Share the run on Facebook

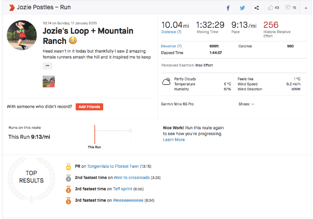[228, 8]
